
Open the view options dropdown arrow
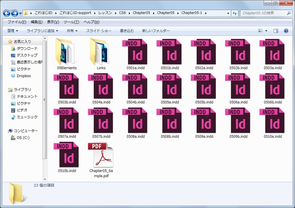tap(266, 31)
